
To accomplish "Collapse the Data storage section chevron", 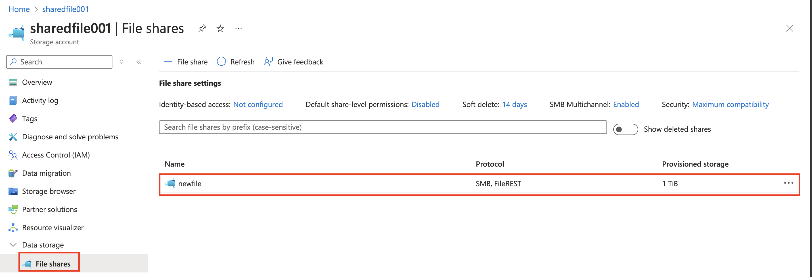I will (13, 245).
